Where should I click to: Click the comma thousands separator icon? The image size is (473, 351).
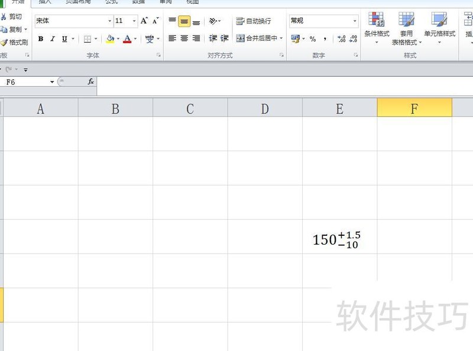pos(325,38)
